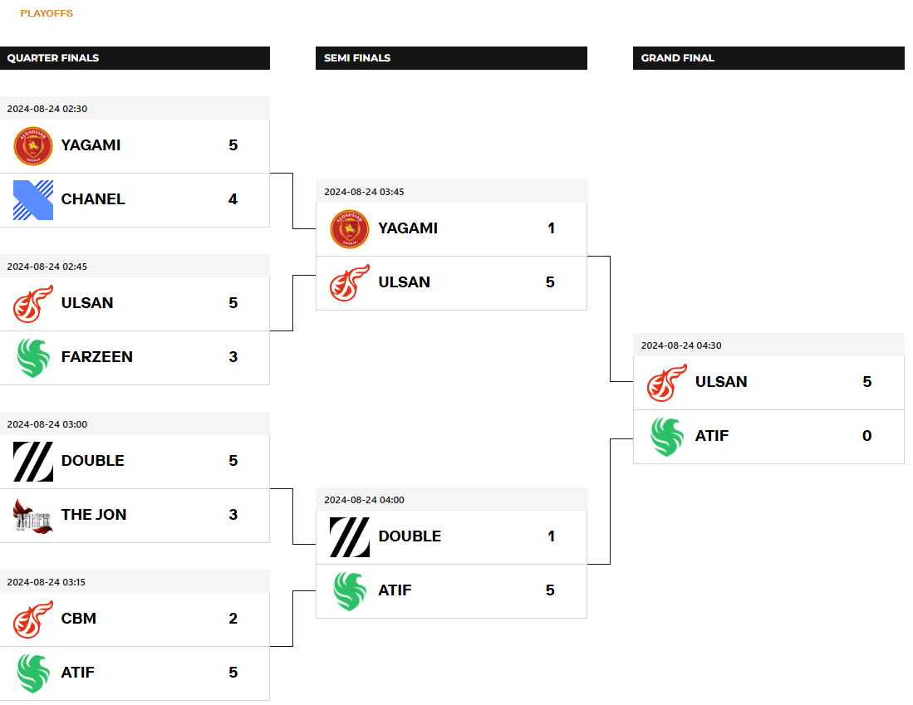This screenshot has width=913, height=705.
Task: Click the PLAYOFFS heading
Action: coord(47,13)
